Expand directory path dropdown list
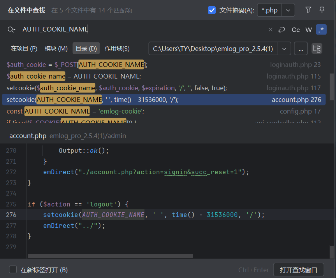The height and width of the screenshot is (278, 336). 284,49
